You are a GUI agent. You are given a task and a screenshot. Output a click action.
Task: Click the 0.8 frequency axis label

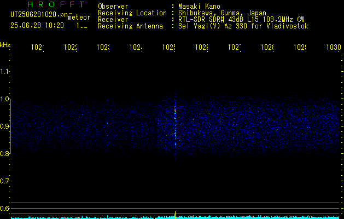(5, 153)
